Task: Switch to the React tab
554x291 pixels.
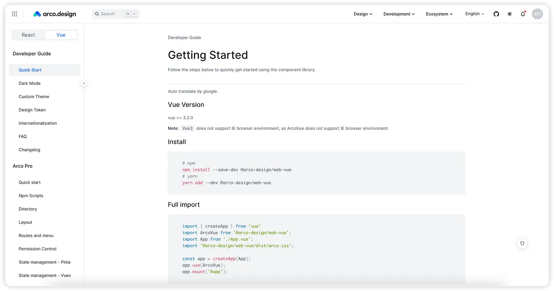Action: (x=28, y=35)
